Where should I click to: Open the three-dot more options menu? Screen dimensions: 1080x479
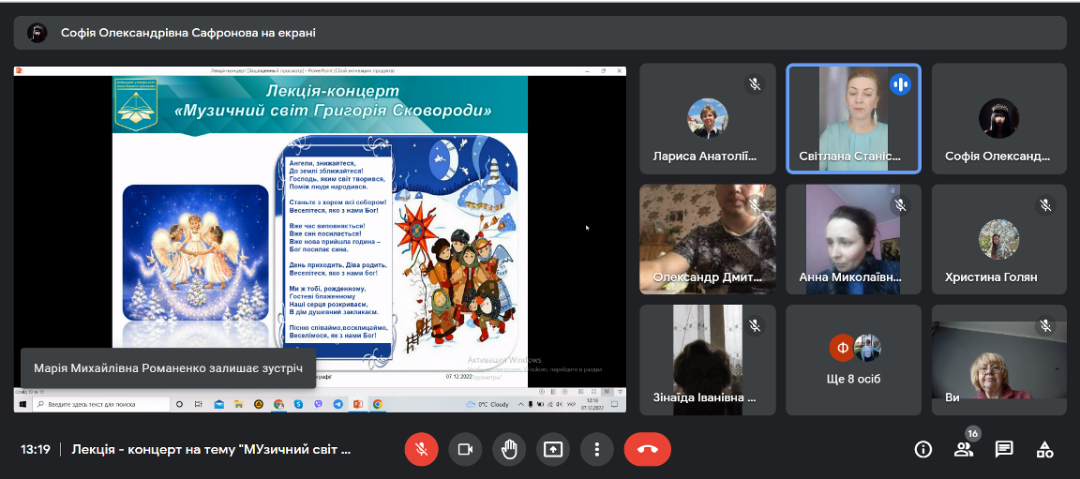point(596,449)
